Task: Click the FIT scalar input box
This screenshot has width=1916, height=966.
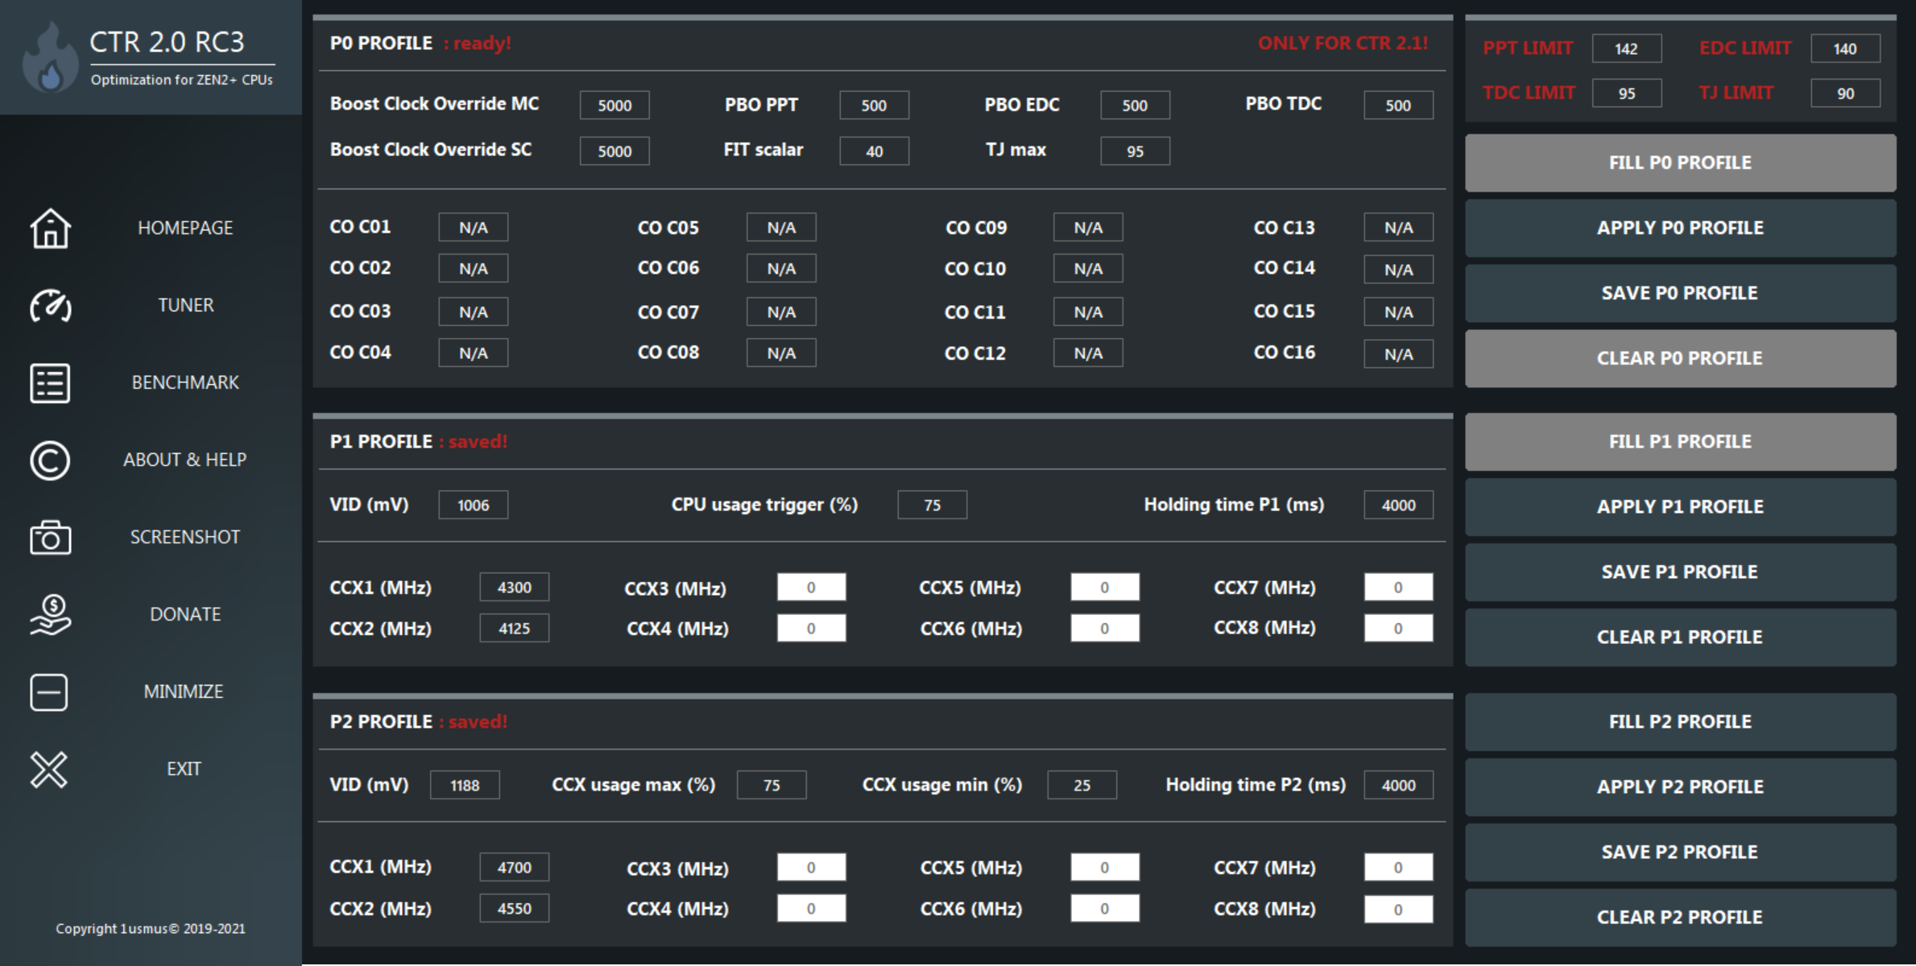Action: (874, 151)
